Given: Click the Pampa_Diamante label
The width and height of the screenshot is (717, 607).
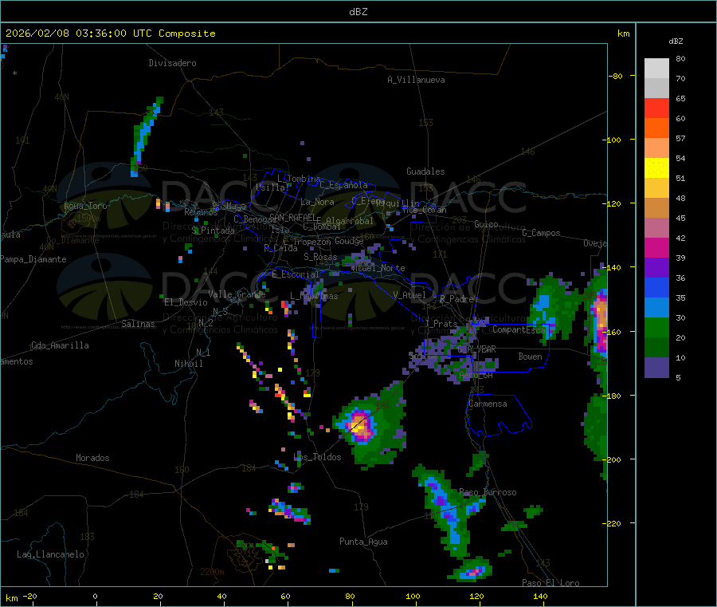Looking at the screenshot, I should pos(33,259).
